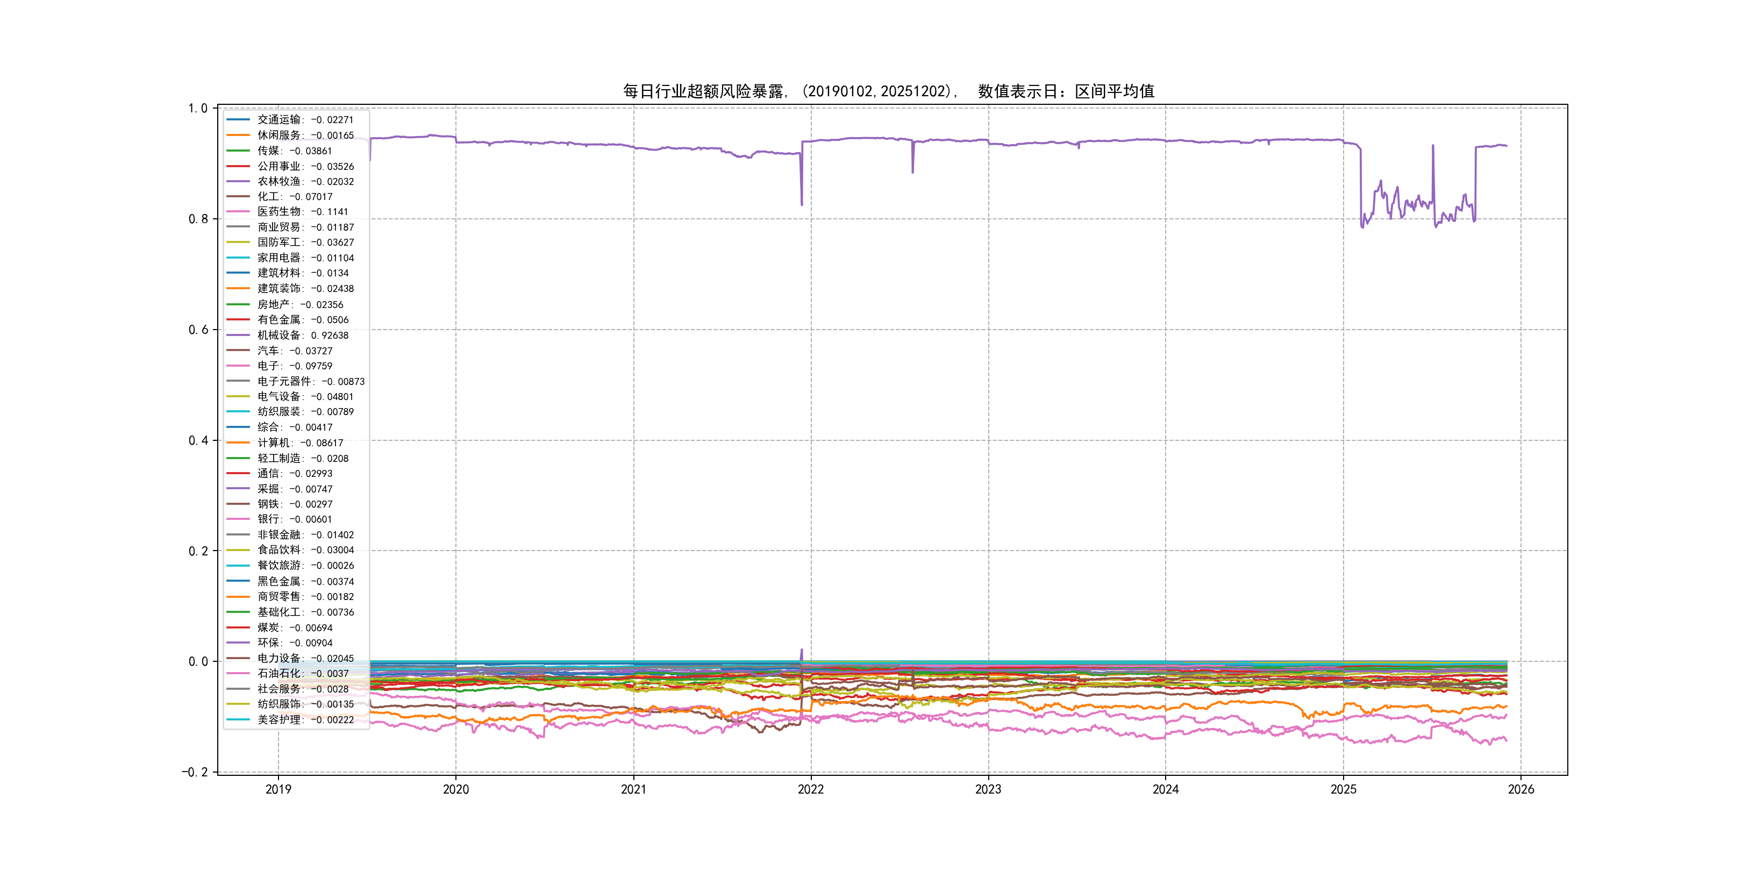Click the 房地产 legend entry
Screen dimensions: 1742x871
point(299,304)
